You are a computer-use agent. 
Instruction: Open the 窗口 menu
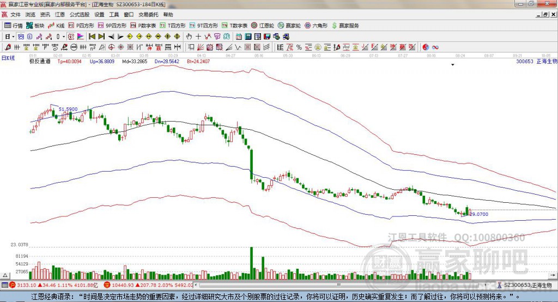click(x=129, y=15)
